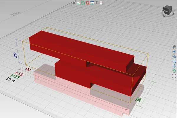Click the ID:4 label
The image size is (177, 118).
pos(10,79)
